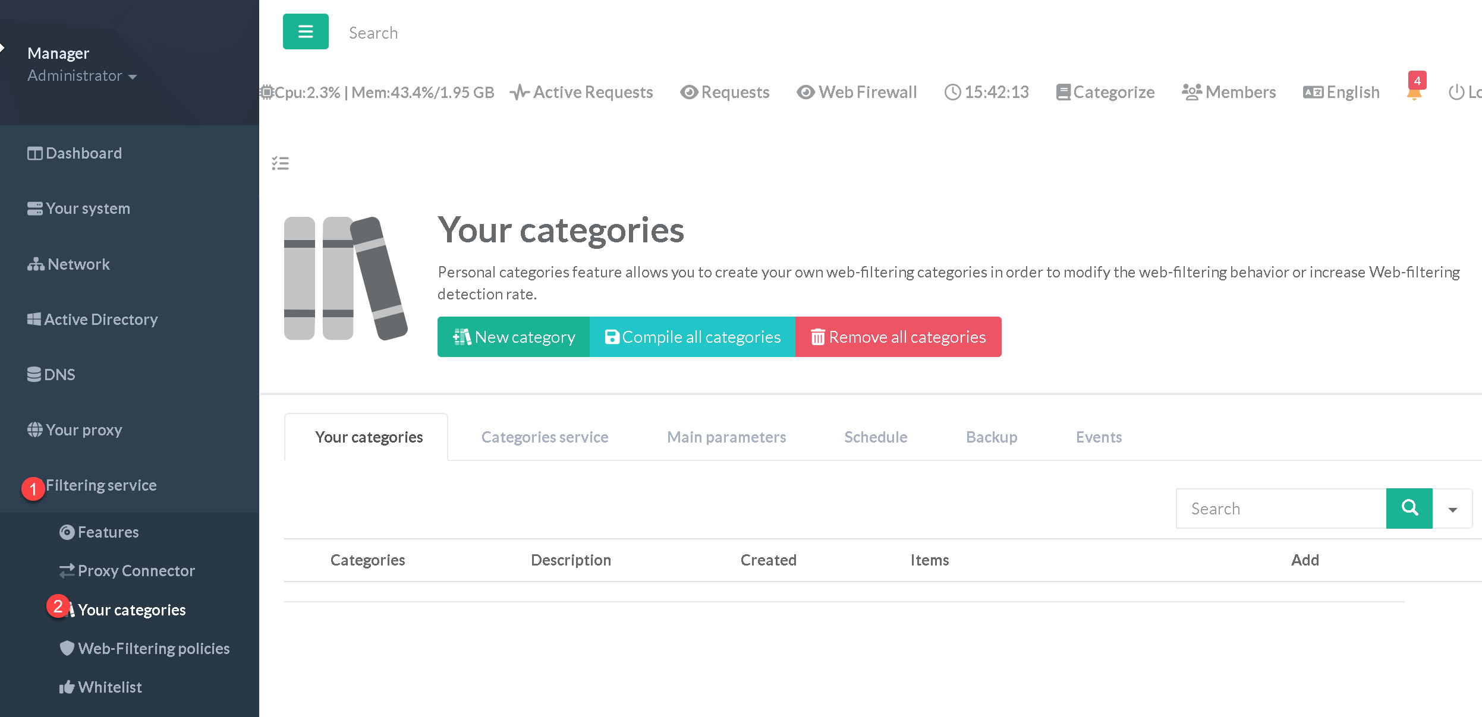1482x717 pixels.
Task: Click Compile all categories button
Action: click(x=692, y=337)
